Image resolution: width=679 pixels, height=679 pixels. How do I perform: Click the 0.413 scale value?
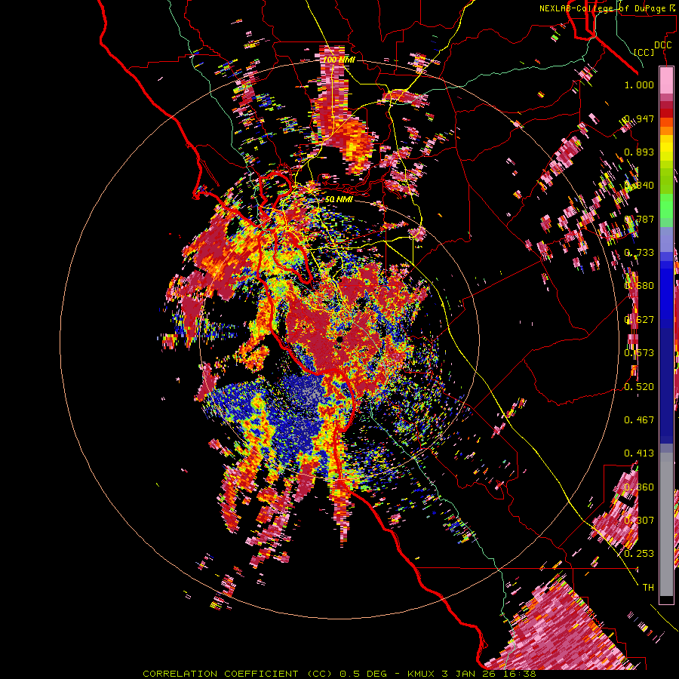click(x=639, y=453)
